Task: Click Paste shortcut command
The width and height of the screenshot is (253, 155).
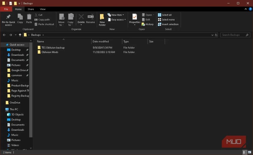Action: 44,24
